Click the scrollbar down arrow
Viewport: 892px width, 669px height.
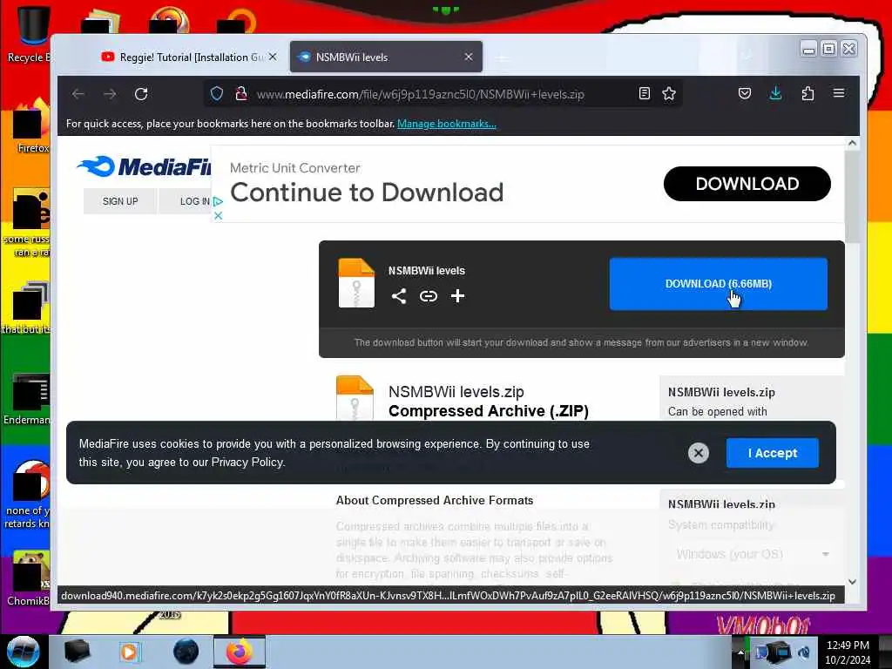pyautogui.click(x=852, y=581)
